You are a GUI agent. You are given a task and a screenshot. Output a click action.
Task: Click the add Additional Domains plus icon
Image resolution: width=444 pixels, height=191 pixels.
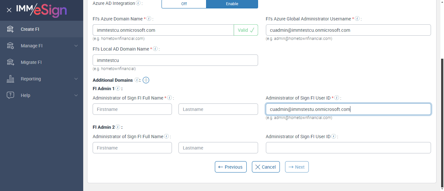[x=146, y=80]
